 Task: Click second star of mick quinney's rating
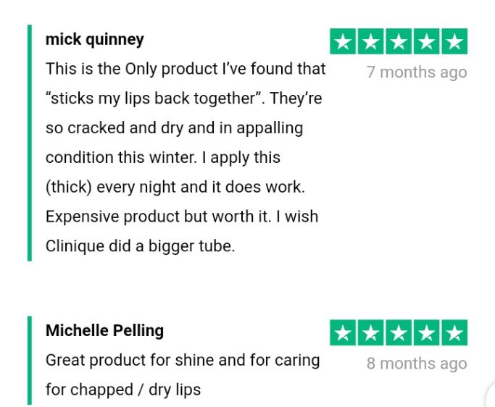370,41
